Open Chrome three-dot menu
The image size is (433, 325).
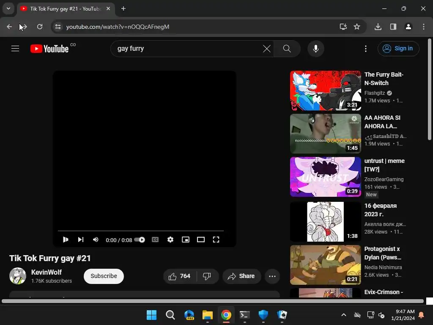[424, 27]
